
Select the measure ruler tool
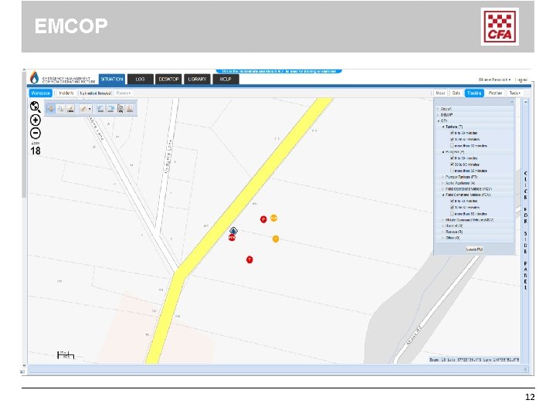(70, 109)
